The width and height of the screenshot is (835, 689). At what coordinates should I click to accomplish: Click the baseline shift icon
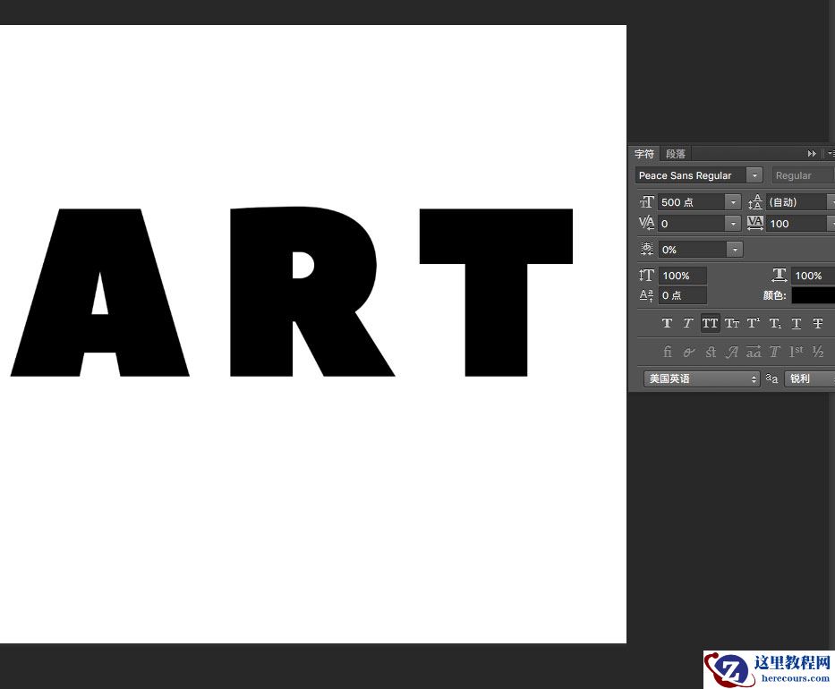tap(646, 295)
